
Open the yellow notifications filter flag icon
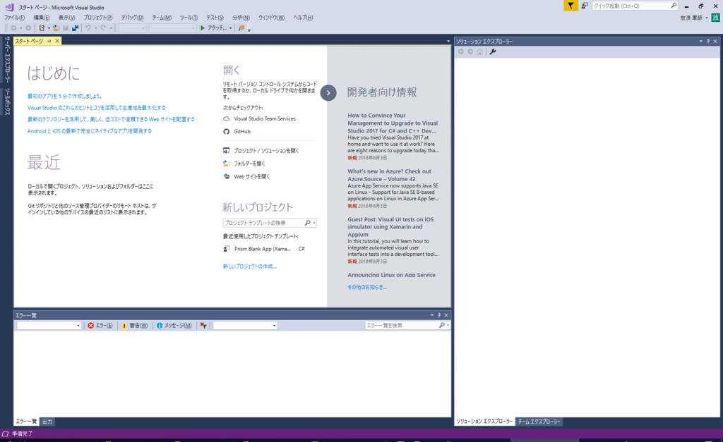[x=570, y=6]
